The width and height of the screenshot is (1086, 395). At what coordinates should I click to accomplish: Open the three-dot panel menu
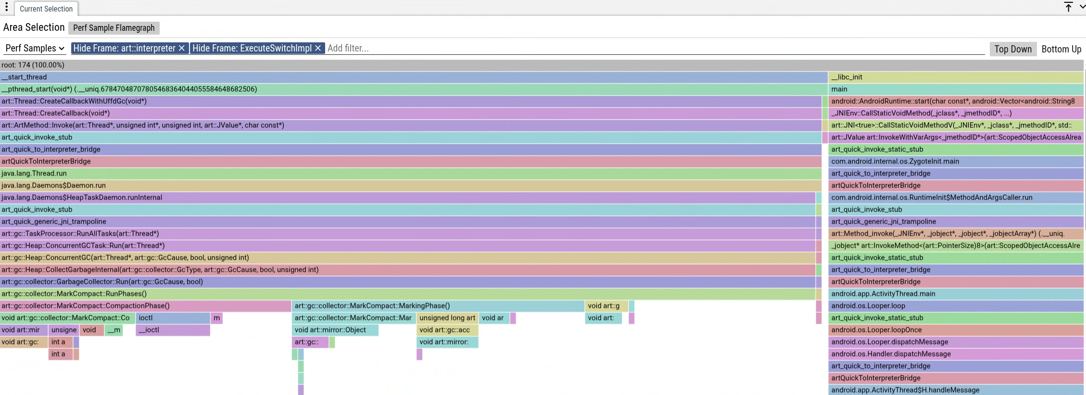tap(6, 7)
